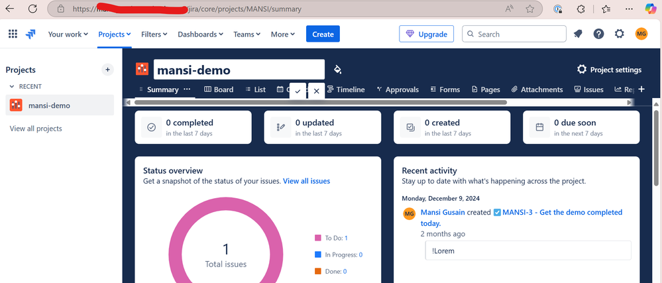Screen dimensions: 662x283
Task: Select mansi-demo project in sidebar
Action: click(60, 105)
